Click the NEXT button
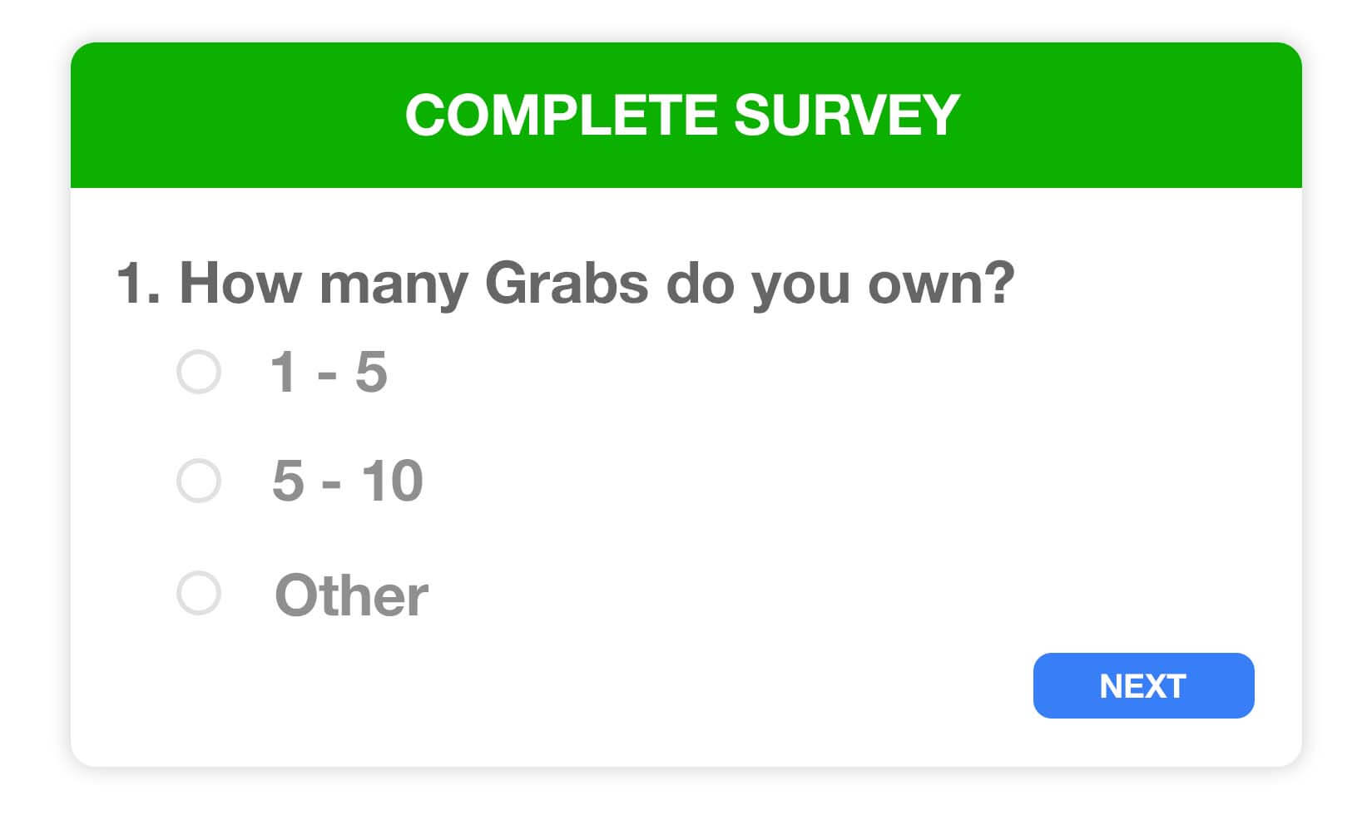Image resolution: width=1372 pixels, height=820 pixels. coord(1143,685)
